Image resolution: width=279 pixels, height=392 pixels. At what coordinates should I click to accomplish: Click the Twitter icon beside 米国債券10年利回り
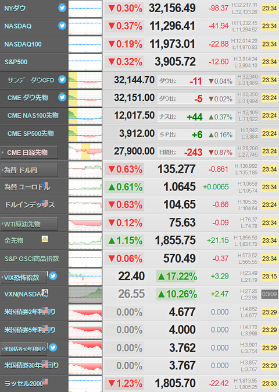coord(53,348)
